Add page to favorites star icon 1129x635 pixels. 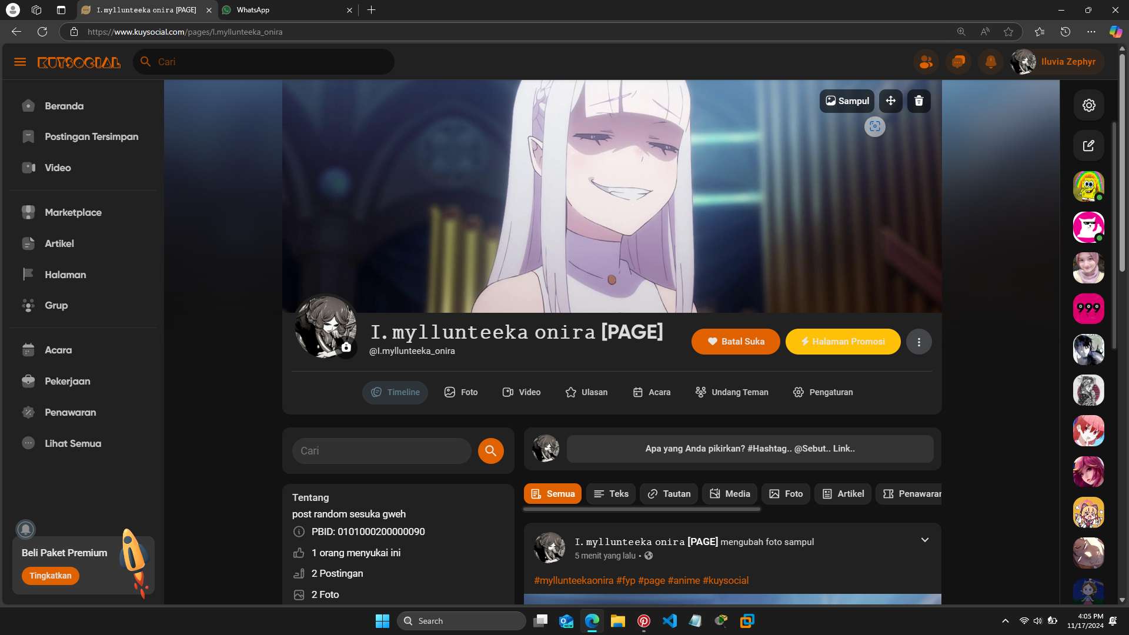coord(1008,32)
